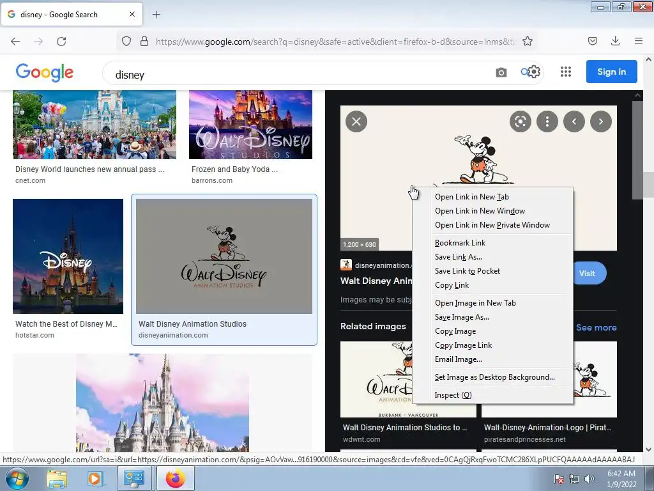Click the preview panel scrollbar thumb

pyautogui.click(x=638, y=150)
